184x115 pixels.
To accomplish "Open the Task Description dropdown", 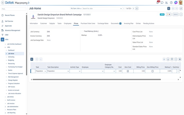I will point(68,71).
